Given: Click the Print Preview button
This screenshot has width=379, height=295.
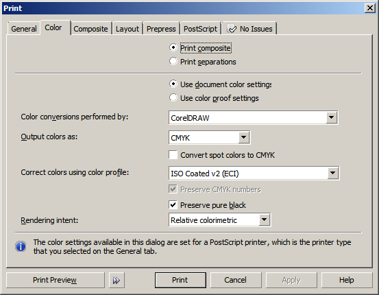Looking at the screenshot, I should tap(55, 280).
